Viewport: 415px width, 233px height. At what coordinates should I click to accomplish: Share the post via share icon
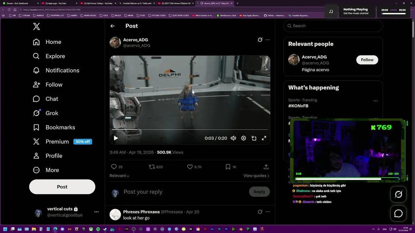coord(266,167)
